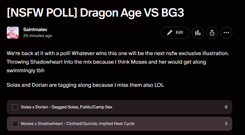The width and height of the screenshot is (245, 135).
Task: Open post stats bar chart icon
Action: (x=198, y=33)
